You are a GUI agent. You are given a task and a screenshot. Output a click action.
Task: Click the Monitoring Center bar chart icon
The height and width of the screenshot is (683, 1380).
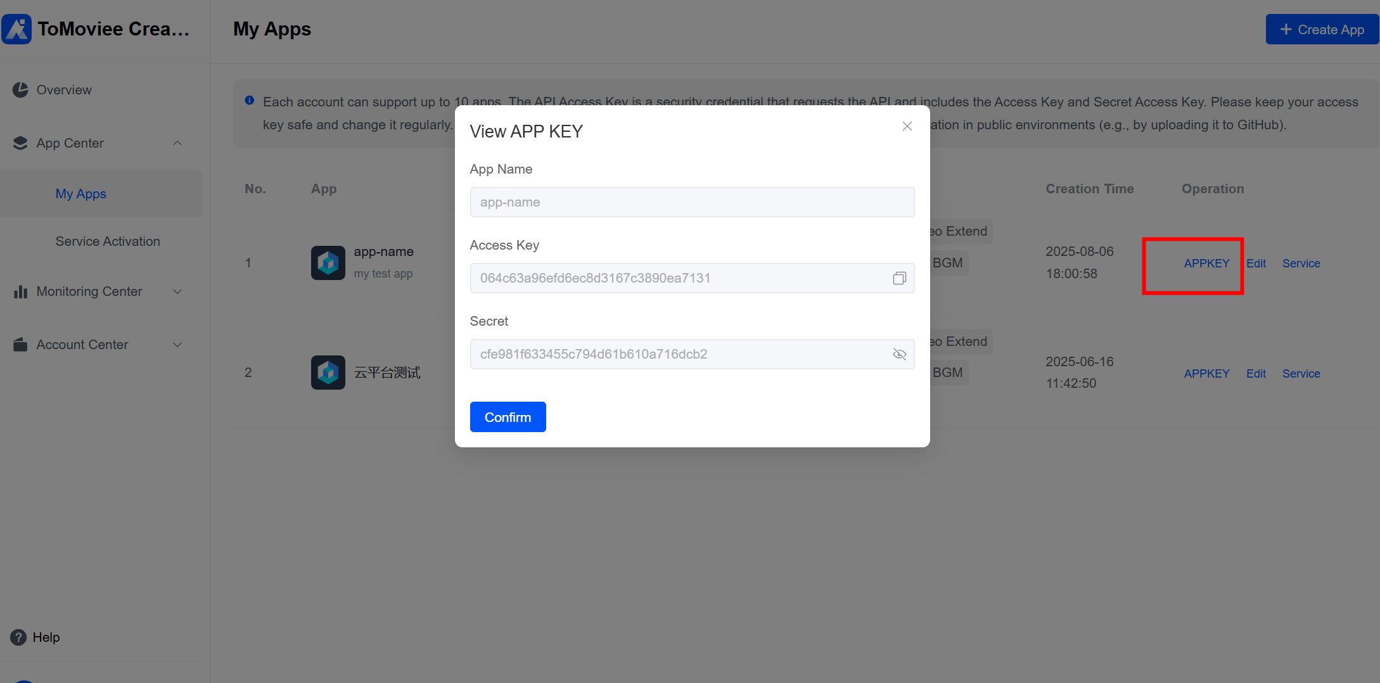tap(20, 291)
